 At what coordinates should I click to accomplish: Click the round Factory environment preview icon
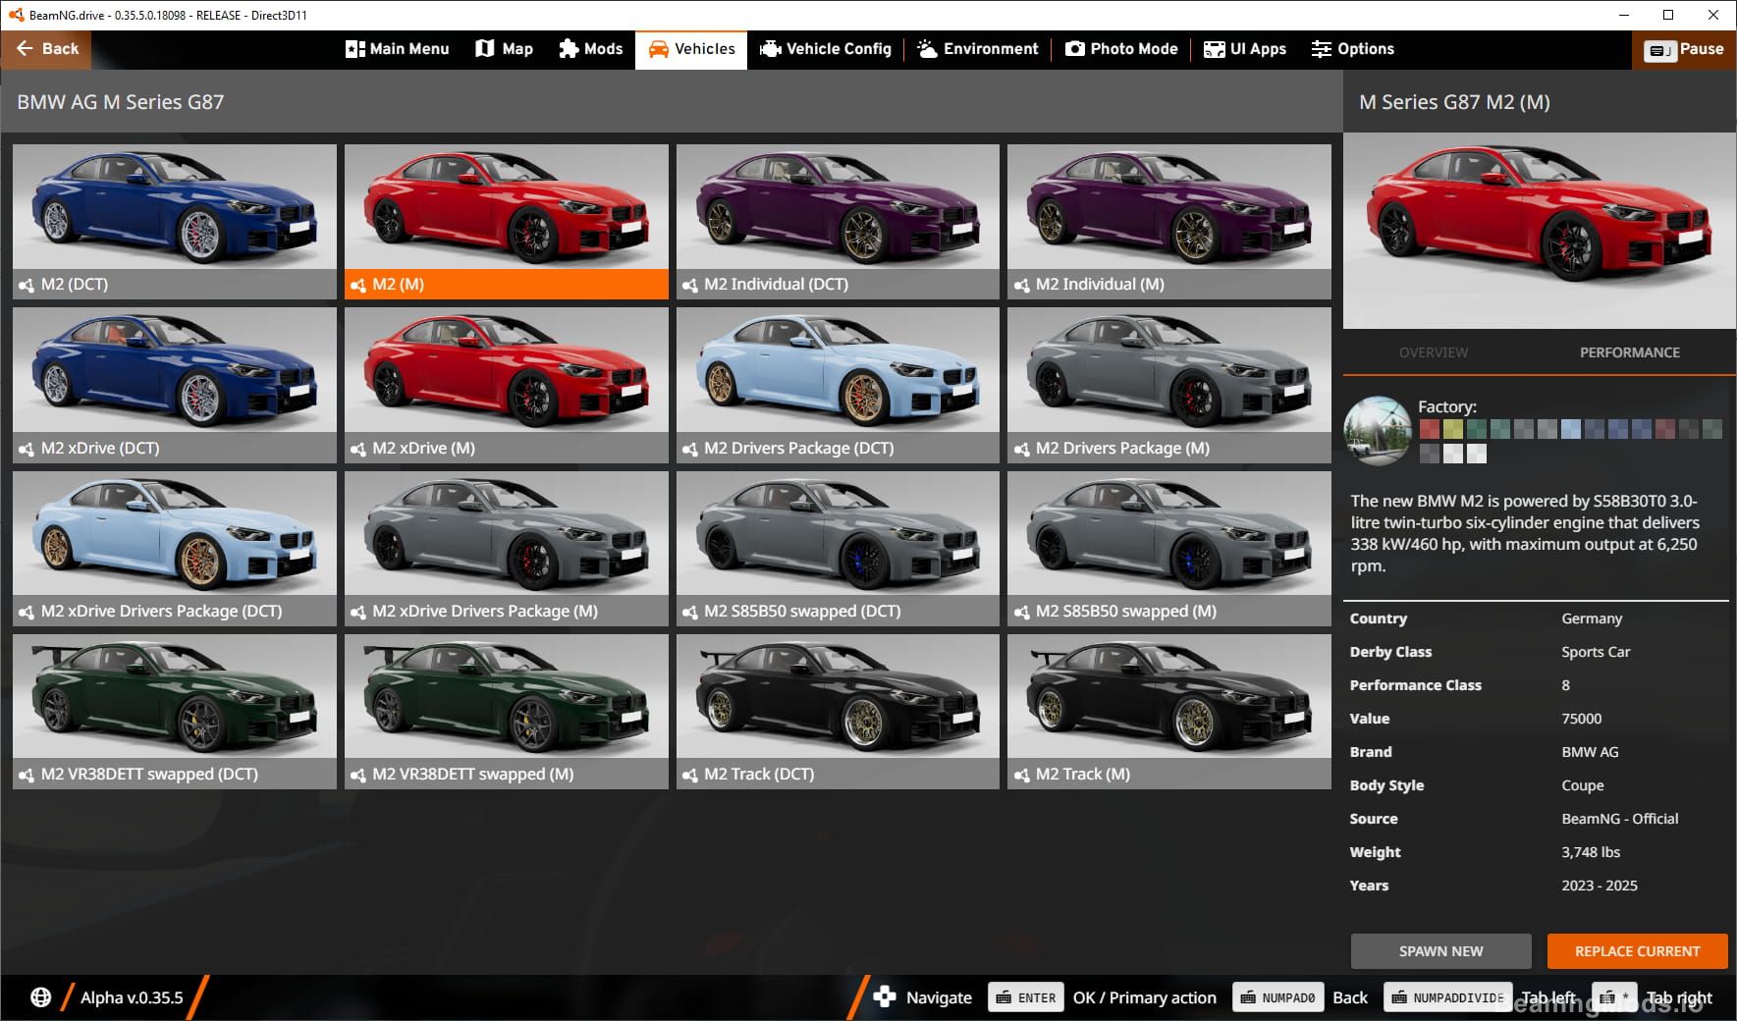[x=1378, y=431]
